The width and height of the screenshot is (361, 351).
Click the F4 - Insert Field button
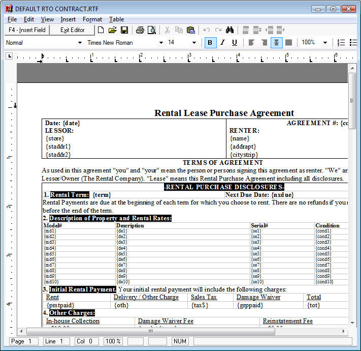point(27,30)
